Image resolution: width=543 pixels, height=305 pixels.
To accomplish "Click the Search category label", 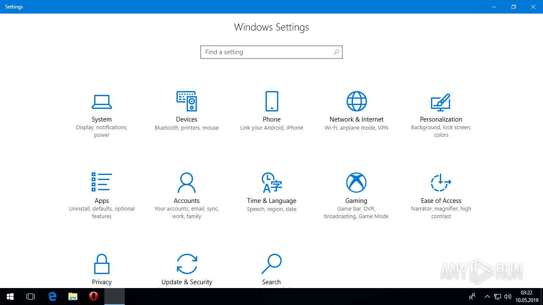I will point(271,282).
